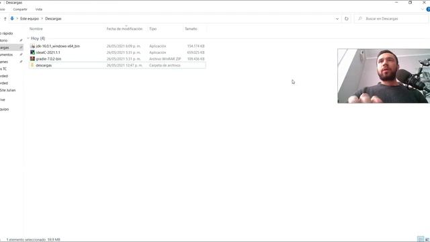Expand the chevron after Este equipo breadcrumb

42,19
